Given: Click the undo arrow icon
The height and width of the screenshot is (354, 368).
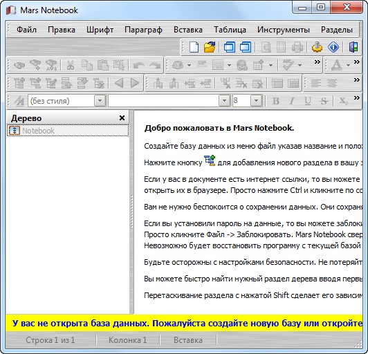Looking at the screenshot, I should click(x=138, y=65).
